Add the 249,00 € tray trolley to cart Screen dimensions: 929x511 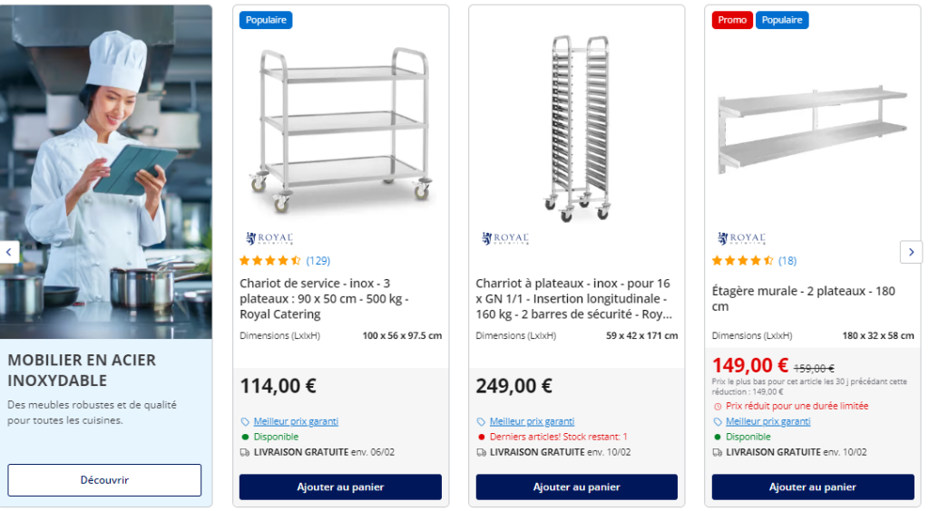pyautogui.click(x=576, y=487)
